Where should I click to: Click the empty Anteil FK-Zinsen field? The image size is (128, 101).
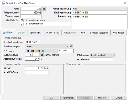pyautogui.click(x=37, y=72)
